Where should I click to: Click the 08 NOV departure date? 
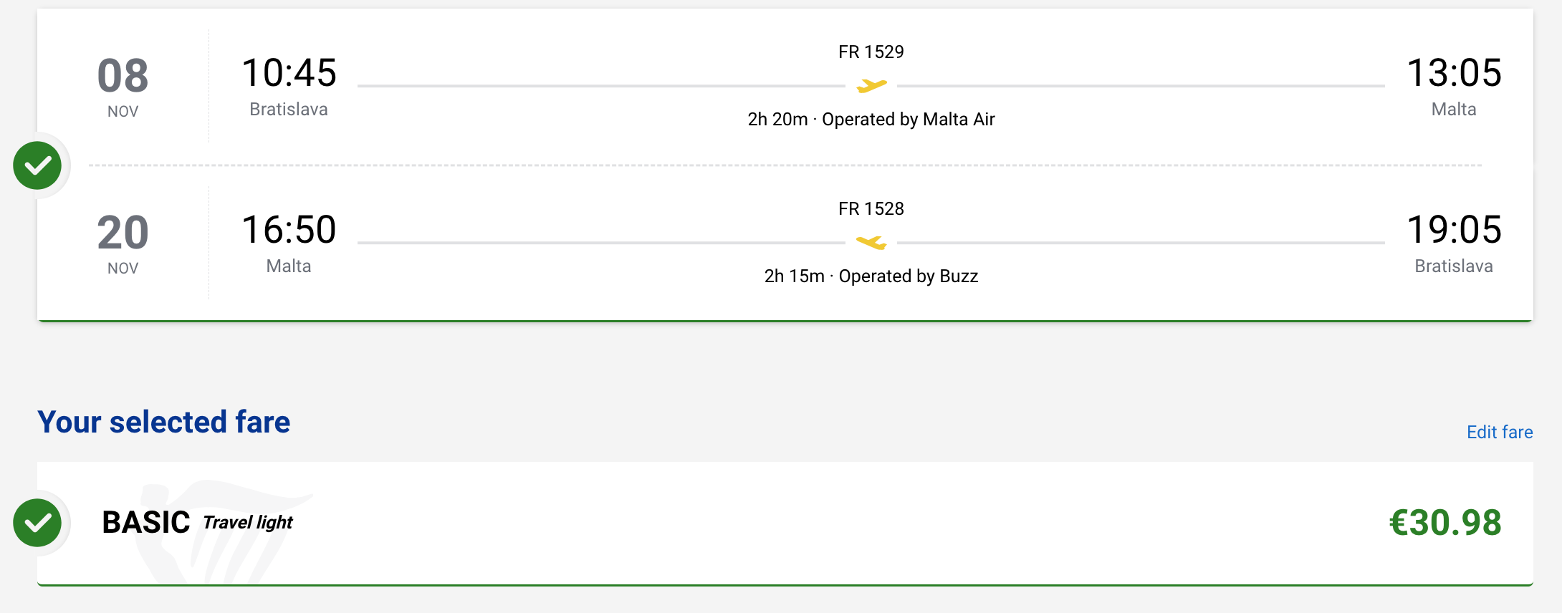tap(123, 86)
